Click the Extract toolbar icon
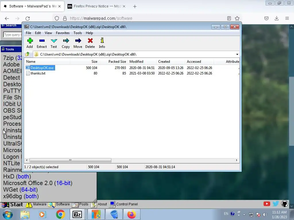The height and width of the screenshot is (220, 294). pyautogui.click(x=42, y=43)
